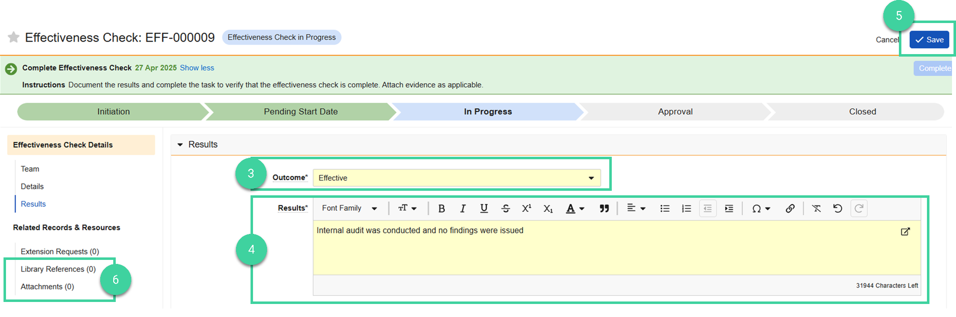This screenshot has width=956, height=317.
Task: Clear formatting from the text
Action: 816,208
